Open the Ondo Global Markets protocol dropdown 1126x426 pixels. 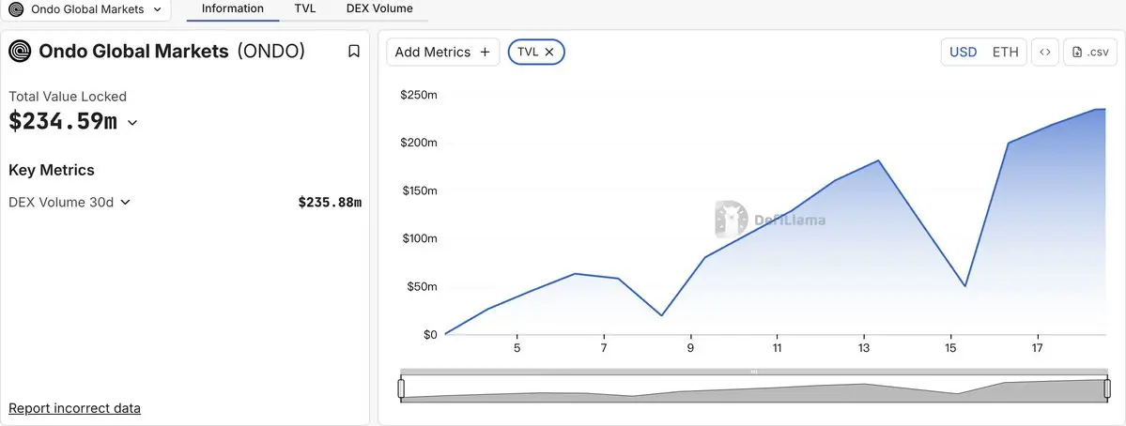click(85, 9)
